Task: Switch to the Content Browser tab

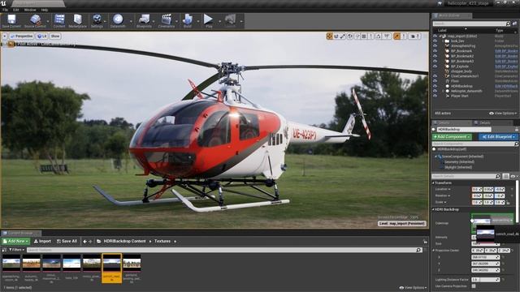Action: point(22,233)
